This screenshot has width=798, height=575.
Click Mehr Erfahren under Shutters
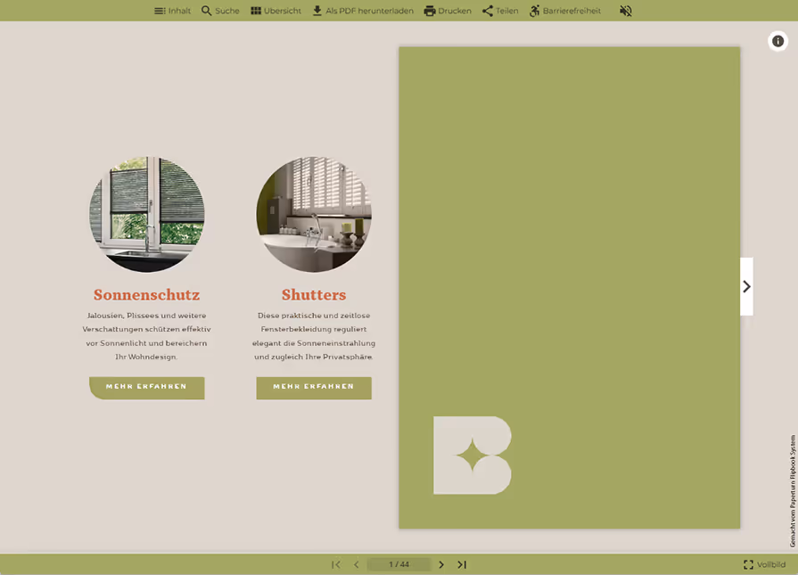(x=314, y=388)
